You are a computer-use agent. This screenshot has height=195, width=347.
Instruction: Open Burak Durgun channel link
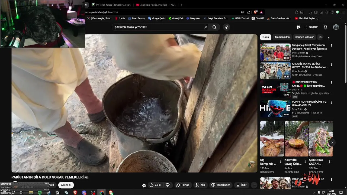click(298, 53)
